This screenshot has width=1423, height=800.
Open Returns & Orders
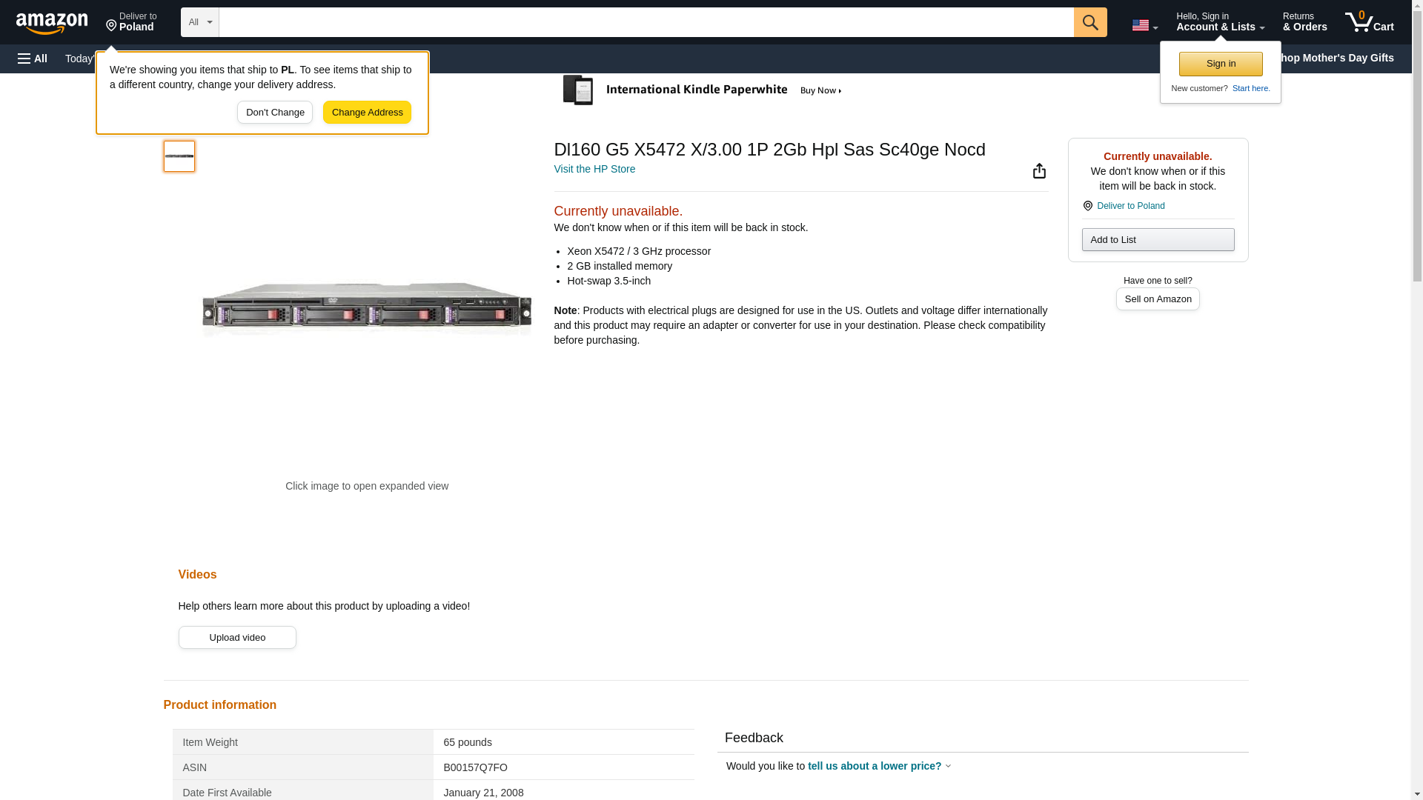[x=1304, y=22]
